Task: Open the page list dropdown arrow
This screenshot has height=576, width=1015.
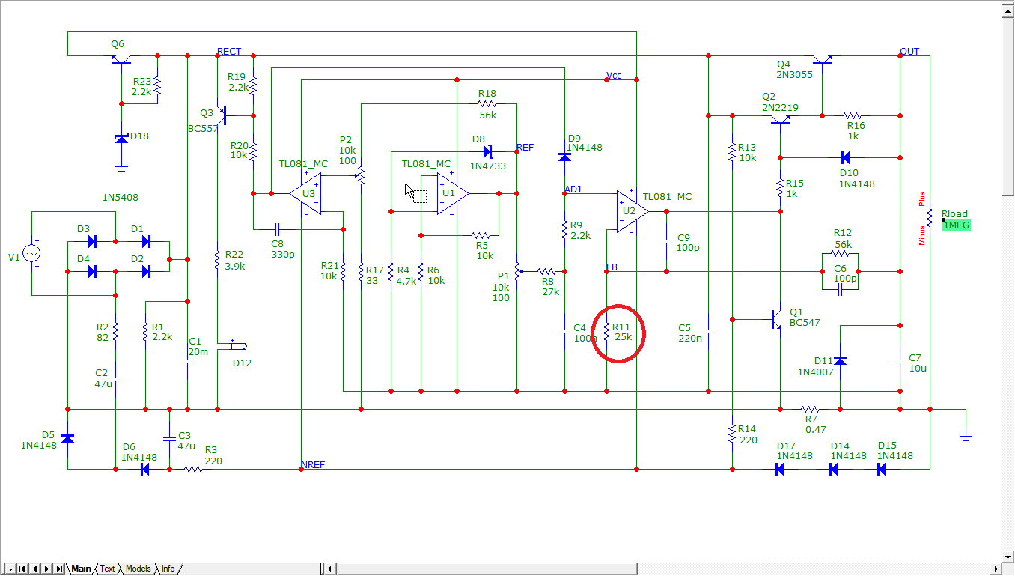Action: 10,569
